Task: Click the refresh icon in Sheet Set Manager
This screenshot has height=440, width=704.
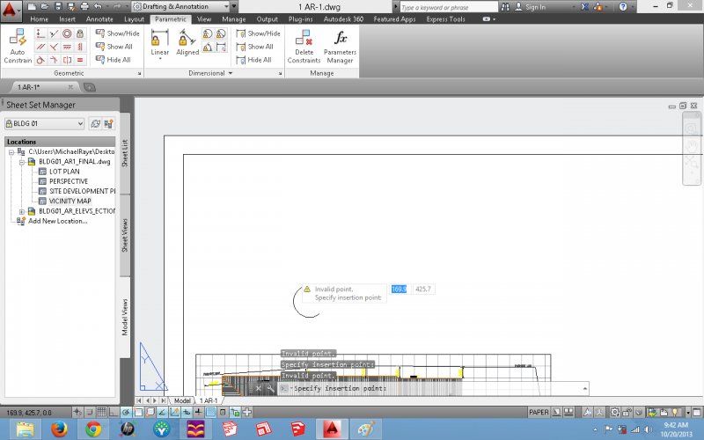Action: tap(95, 124)
